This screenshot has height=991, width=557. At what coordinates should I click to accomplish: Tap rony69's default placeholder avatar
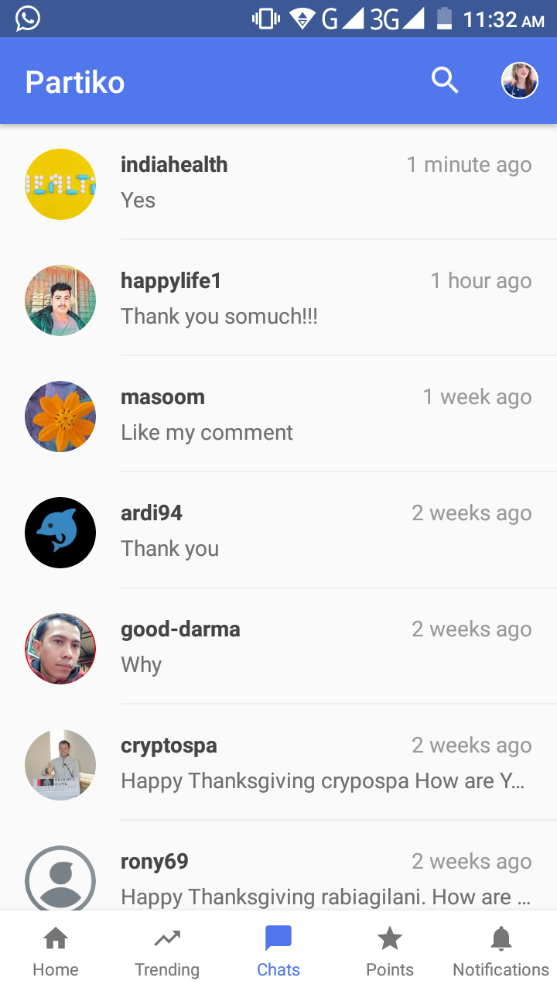60,878
